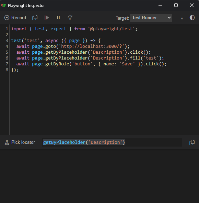This screenshot has width=199, height=203.
Task: Click the Playwright logo in title bar
Action: point(3,5)
